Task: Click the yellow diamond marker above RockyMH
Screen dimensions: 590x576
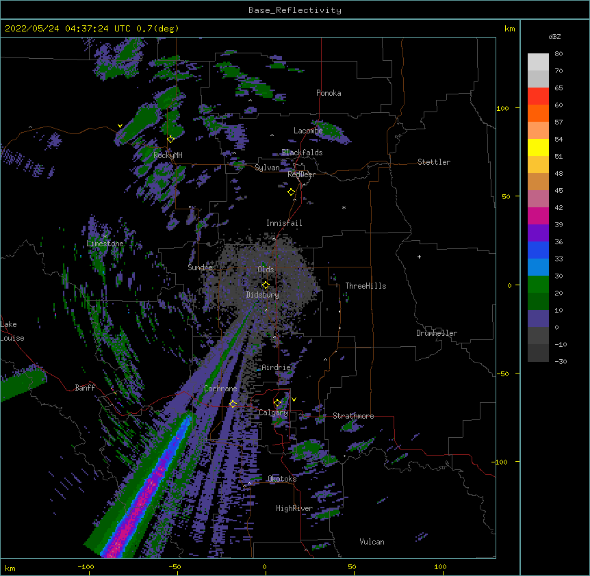Action: pos(170,140)
